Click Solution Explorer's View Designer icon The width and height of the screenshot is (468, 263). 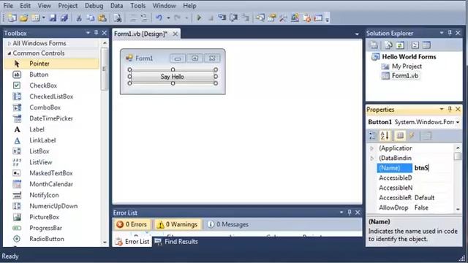coord(426,45)
